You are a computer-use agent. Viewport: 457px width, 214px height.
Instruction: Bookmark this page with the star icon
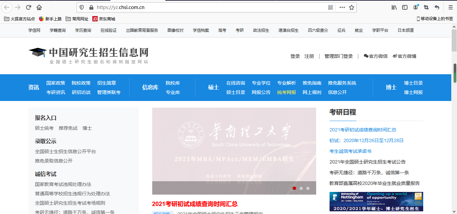pyautogui.click(x=352, y=7)
